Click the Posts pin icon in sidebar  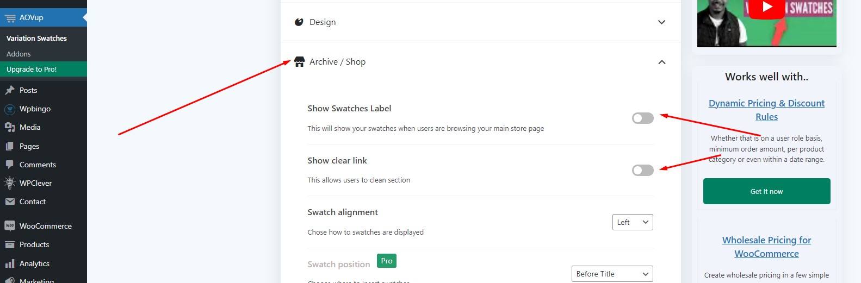9,90
